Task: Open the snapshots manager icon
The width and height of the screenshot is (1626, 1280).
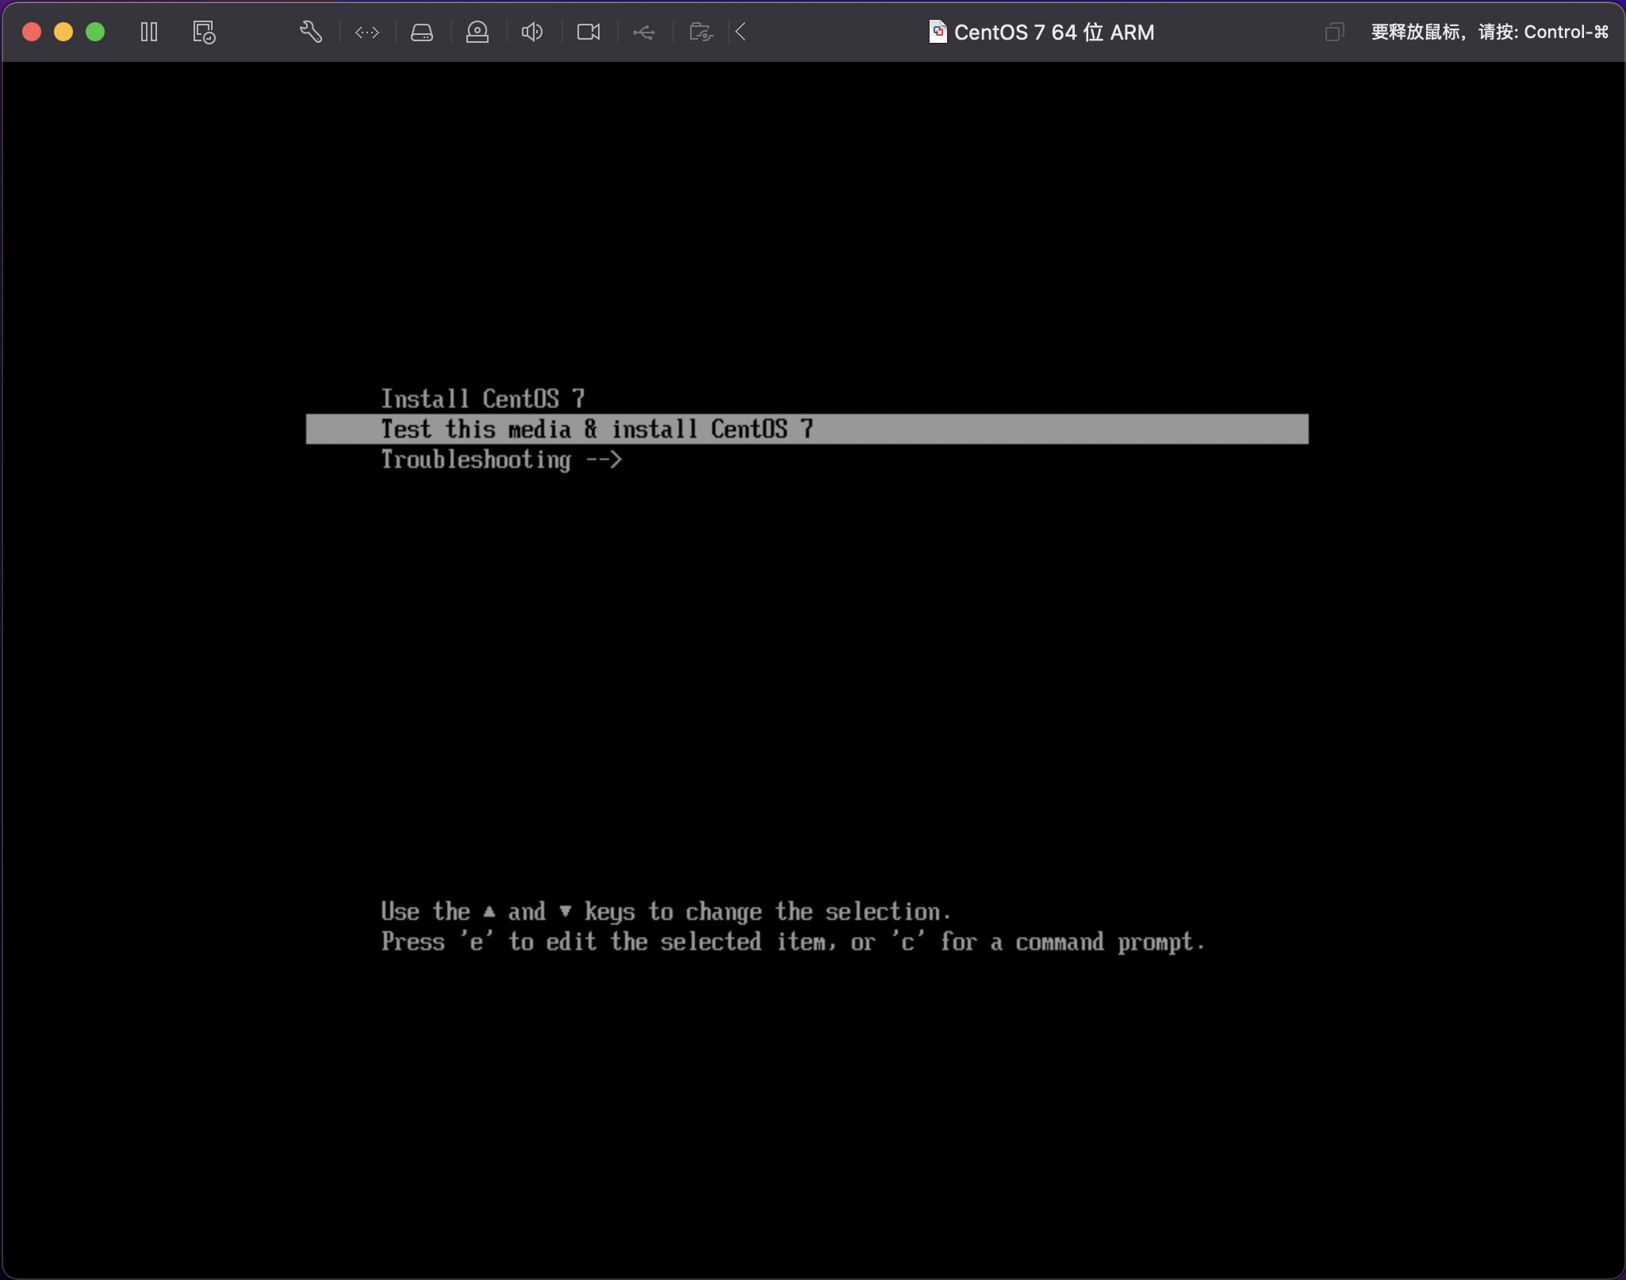Action: 204,32
